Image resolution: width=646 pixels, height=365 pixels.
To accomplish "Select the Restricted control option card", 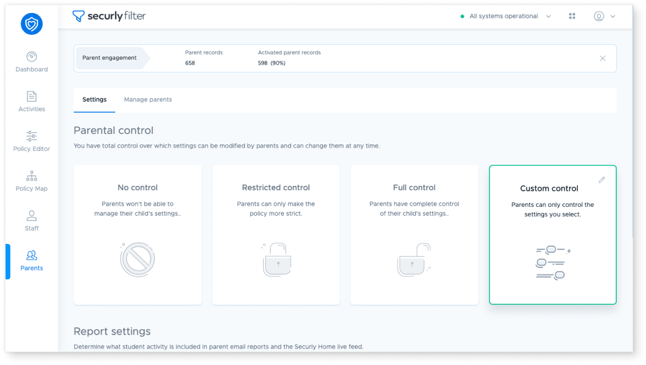I will 276,235.
